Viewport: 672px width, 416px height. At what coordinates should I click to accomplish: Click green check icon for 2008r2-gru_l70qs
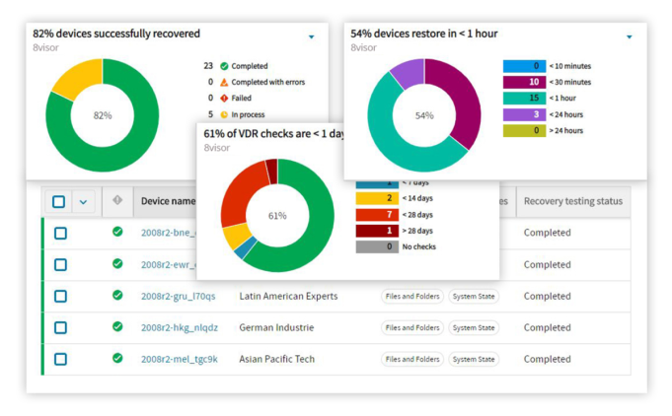pyautogui.click(x=117, y=295)
